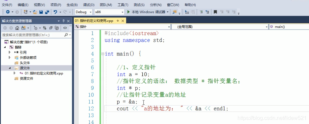Image resolution: width=309 pixels, height=124 pixels.
Task: Click the Clear Bookmarks icon
Action: [x=234, y=12]
